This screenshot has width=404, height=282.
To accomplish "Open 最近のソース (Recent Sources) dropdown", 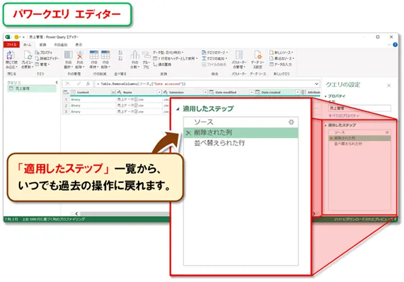I will 282,58.
